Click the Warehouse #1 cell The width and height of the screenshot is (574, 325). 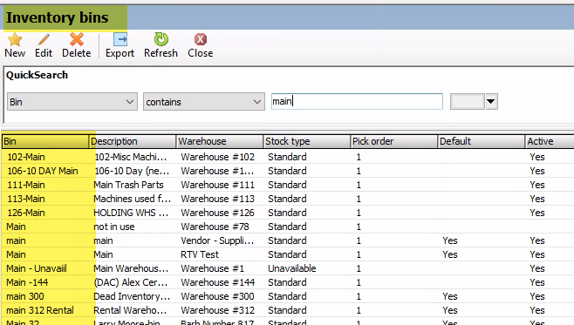coord(212,268)
